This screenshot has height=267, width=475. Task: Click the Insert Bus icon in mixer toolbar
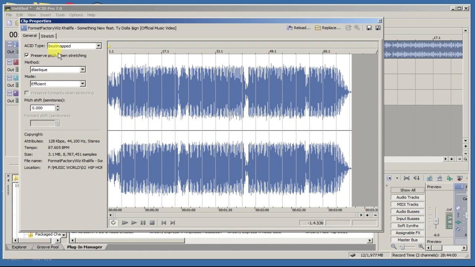tap(430, 178)
